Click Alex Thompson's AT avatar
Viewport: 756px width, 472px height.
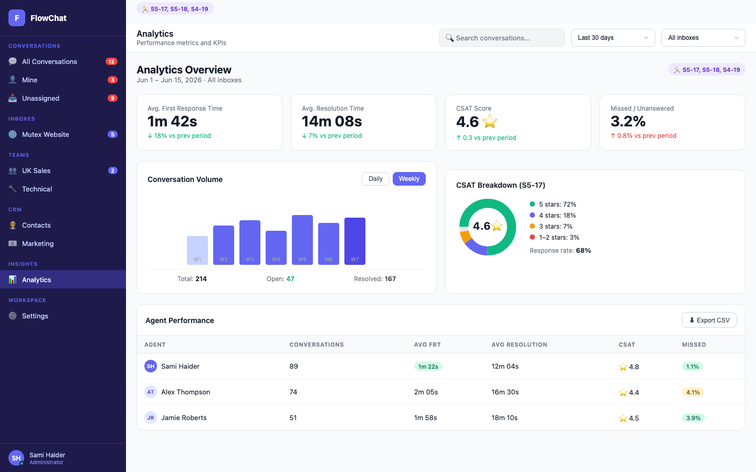[x=151, y=392]
